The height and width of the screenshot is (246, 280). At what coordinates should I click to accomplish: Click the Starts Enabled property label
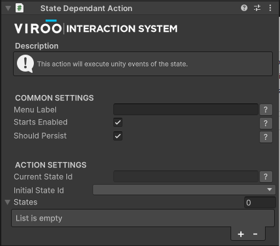40,122
